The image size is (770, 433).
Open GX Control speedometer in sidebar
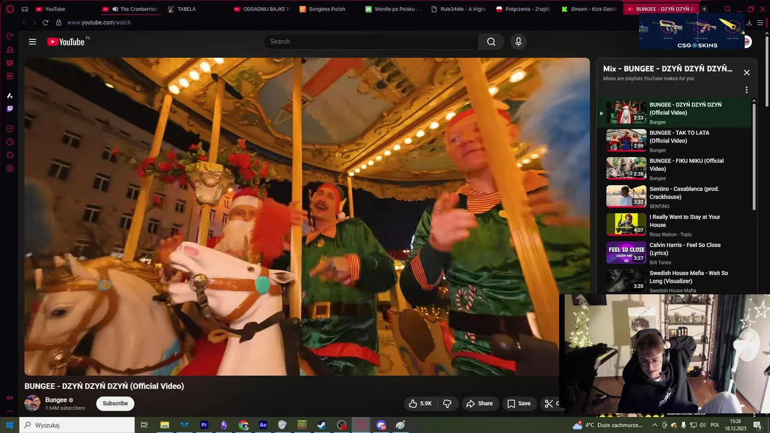[x=10, y=37]
